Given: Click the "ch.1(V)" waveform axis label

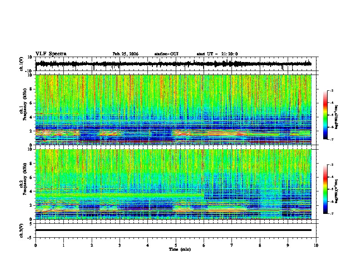Looking at the screenshot, I should 22,64.
